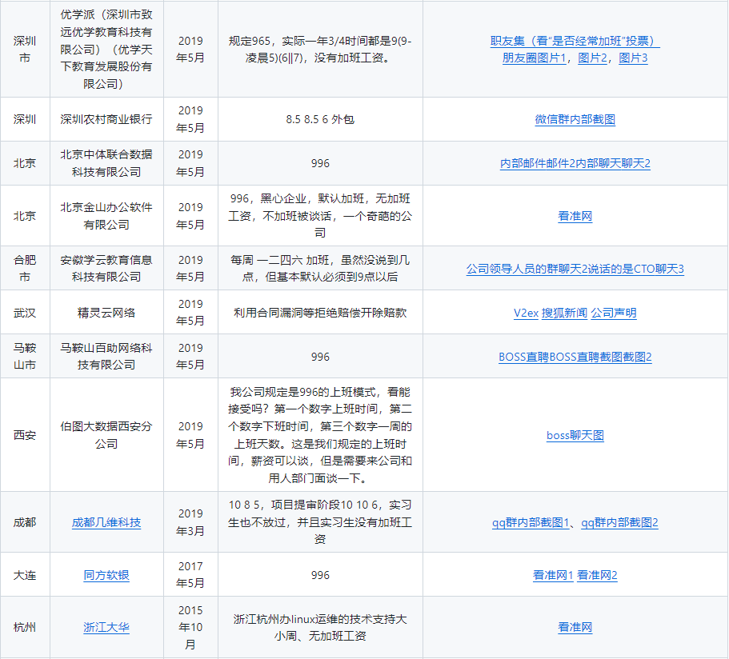Select the 西安 city cell
The image size is (729, 659).
[x=25, y=435]
